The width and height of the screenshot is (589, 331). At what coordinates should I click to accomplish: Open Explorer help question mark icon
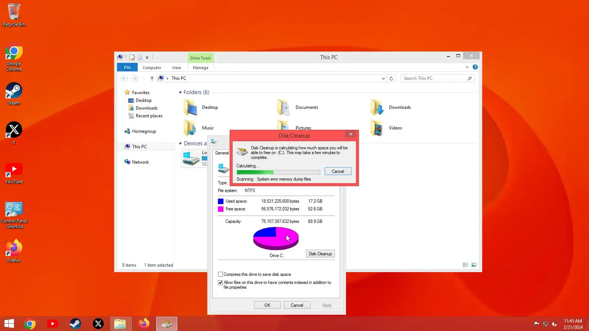(475, 67)
